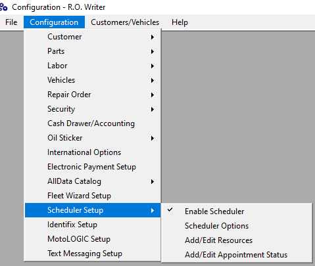Screen dimensions: 315x266
Task: Open the Parts submenu
Action: coord(93,51)
